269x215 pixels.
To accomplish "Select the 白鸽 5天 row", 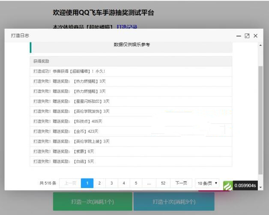I will (131, 161).
